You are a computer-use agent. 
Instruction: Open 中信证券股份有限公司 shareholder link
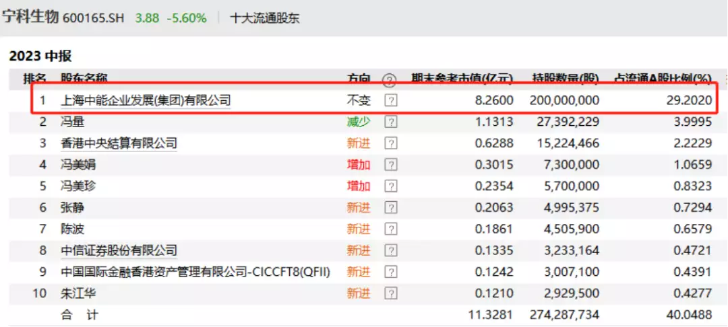coord(119,250)
